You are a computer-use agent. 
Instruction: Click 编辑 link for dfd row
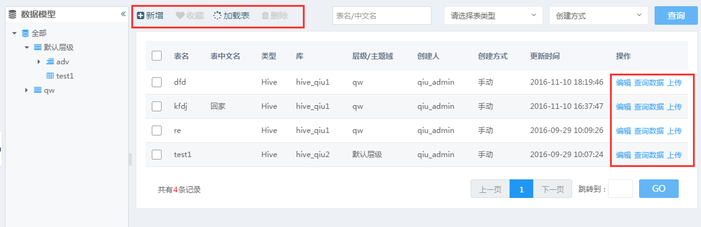624,82
